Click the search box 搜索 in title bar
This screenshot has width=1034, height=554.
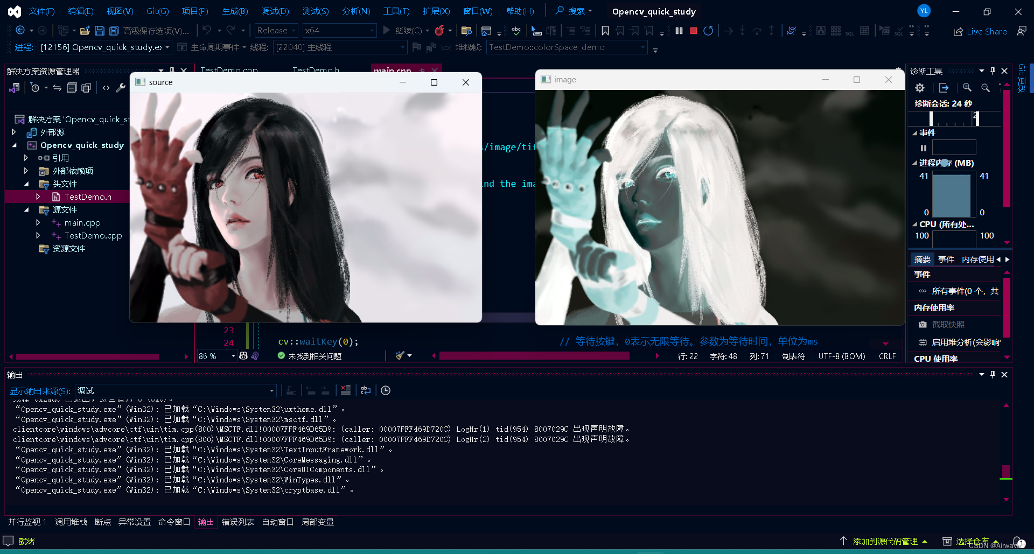(574, 11)
